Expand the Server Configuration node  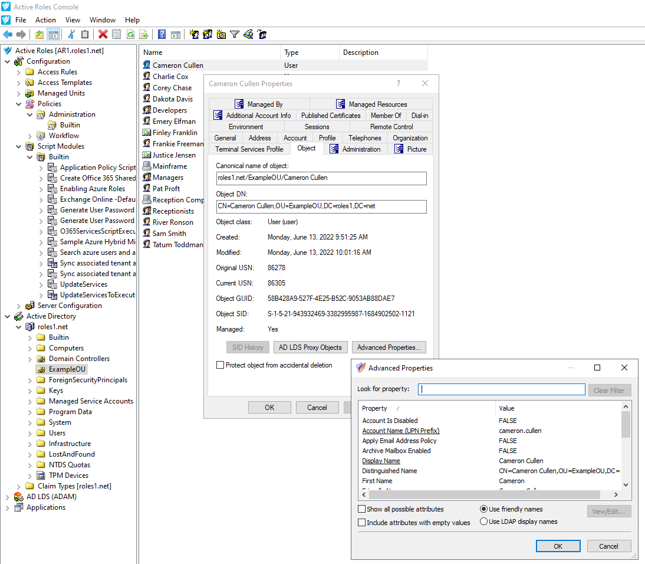(x=18, y=306)
